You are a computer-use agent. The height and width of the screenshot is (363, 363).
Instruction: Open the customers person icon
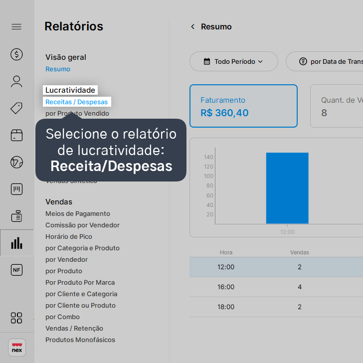[16, 81]
